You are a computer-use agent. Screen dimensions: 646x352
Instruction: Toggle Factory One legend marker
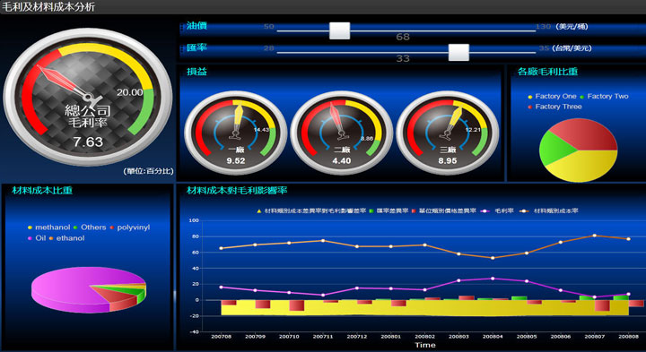(x=530, y=97)
